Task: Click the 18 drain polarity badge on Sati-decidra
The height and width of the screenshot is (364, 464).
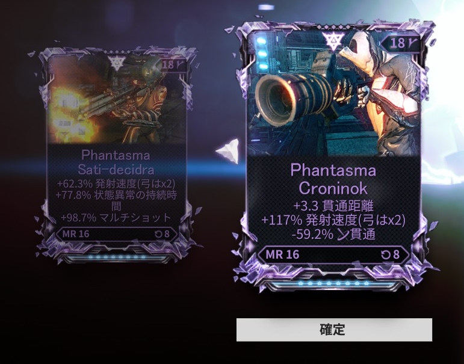Action: (x=172, y=64)
